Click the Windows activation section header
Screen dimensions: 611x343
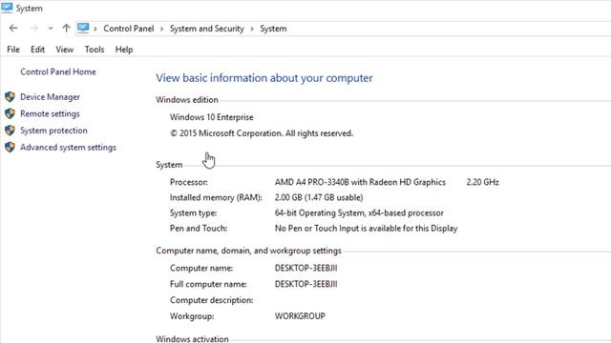192,339
